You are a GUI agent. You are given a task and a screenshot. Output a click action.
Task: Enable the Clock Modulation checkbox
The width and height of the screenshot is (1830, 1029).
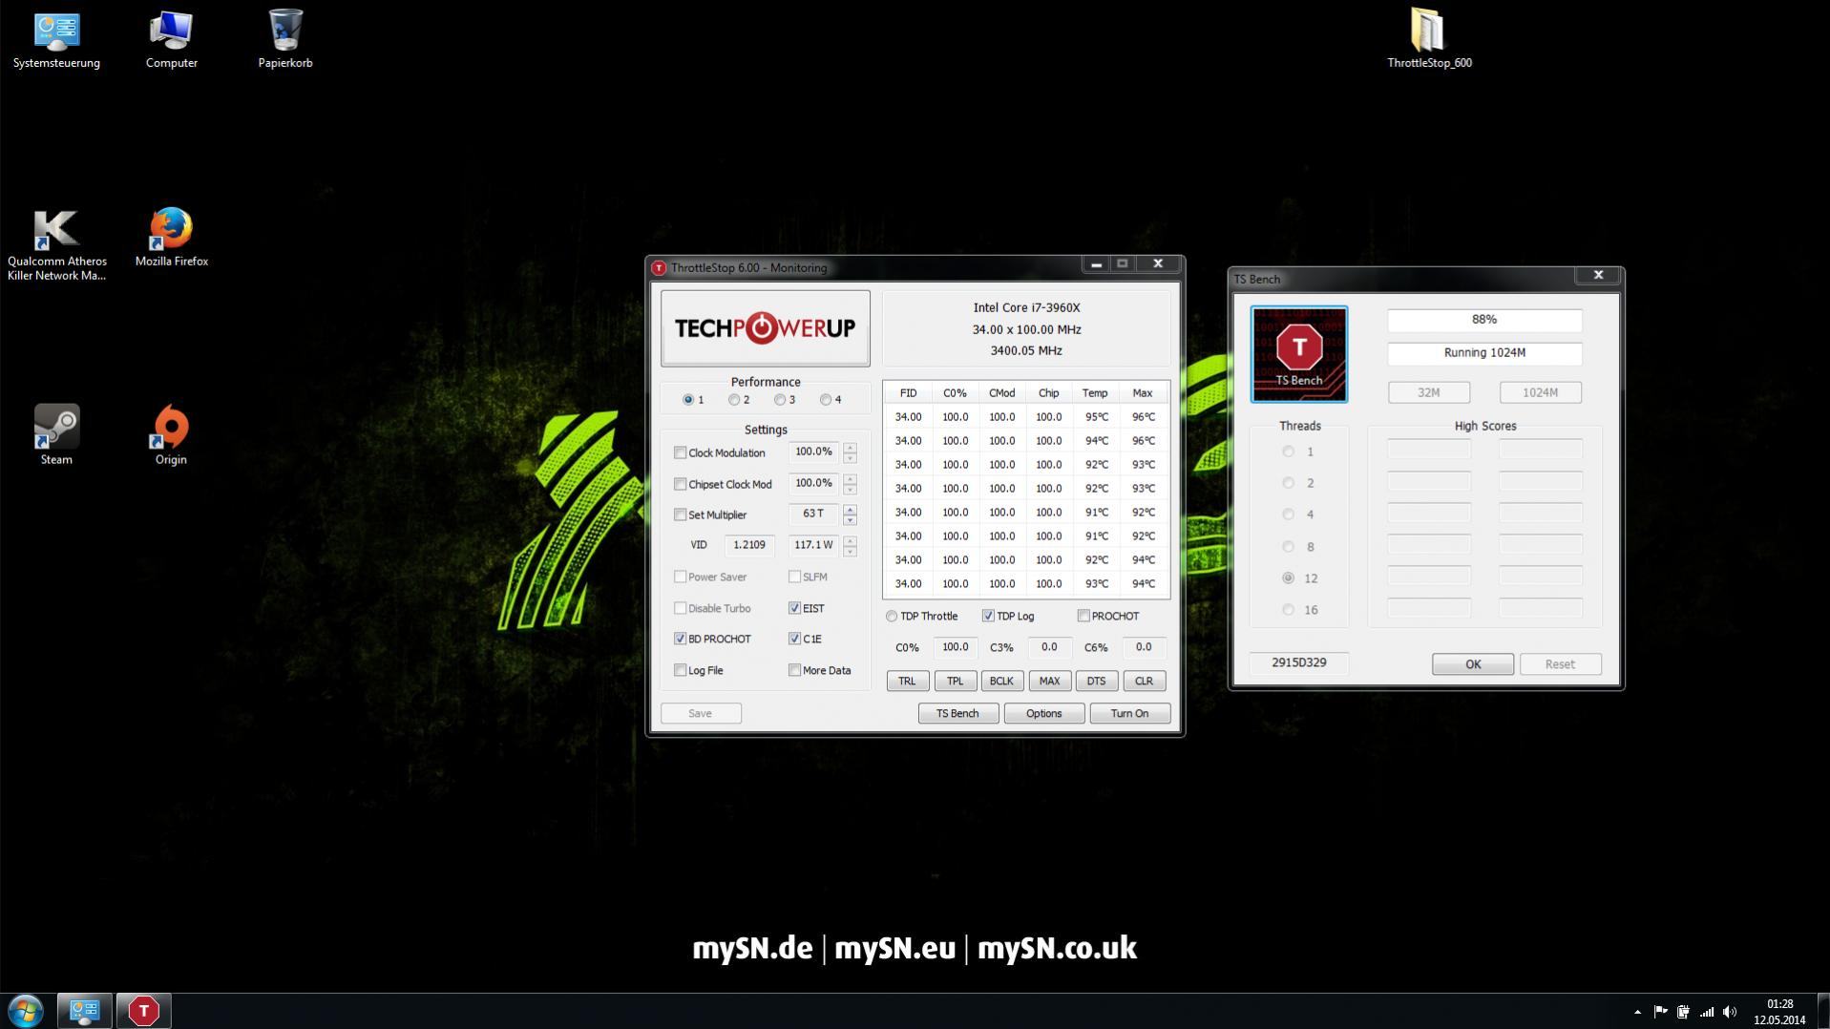680,452
